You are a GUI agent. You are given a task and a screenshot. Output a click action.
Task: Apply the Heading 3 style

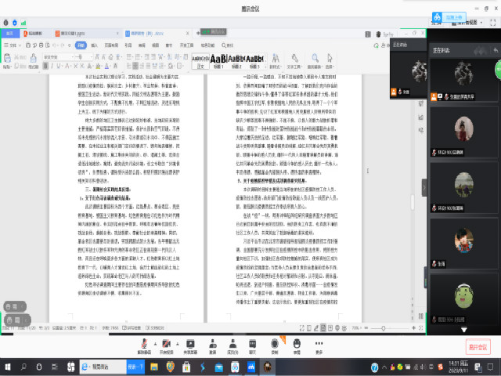(x=254, y=61)
